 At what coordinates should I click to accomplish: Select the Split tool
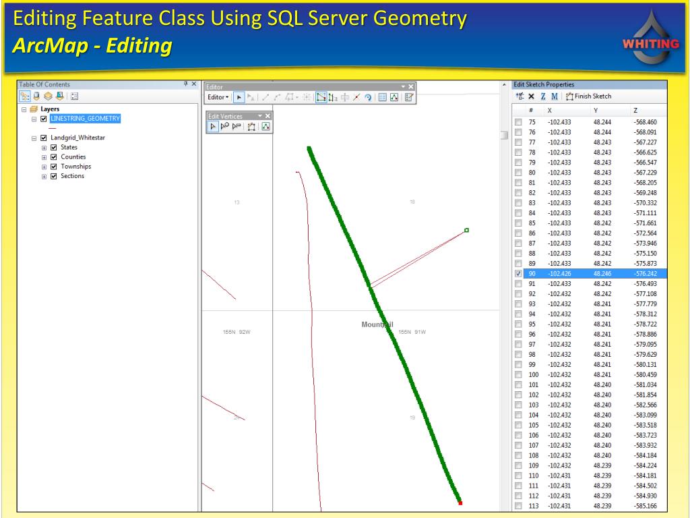tap(356, 97)
